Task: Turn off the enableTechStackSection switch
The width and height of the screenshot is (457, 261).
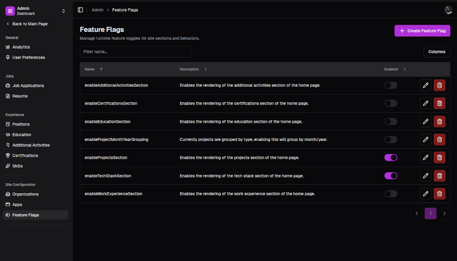Action: 391,175
